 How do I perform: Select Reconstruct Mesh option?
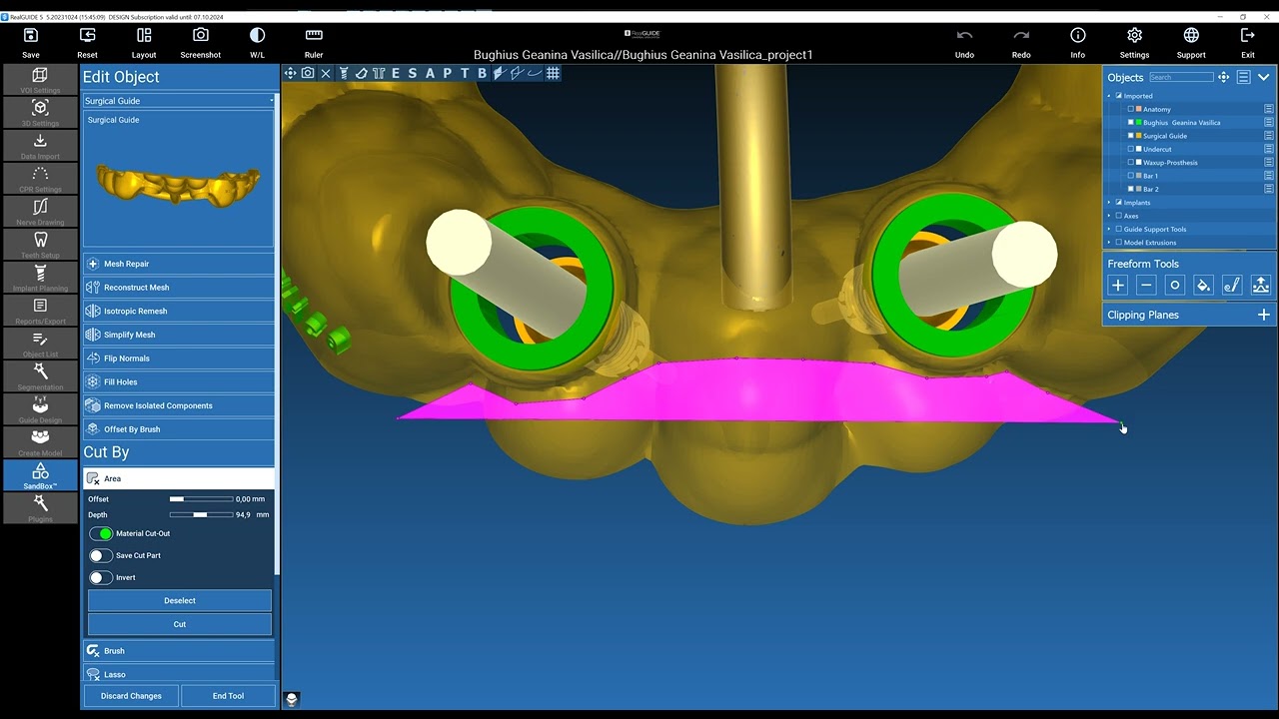(179, 288)
